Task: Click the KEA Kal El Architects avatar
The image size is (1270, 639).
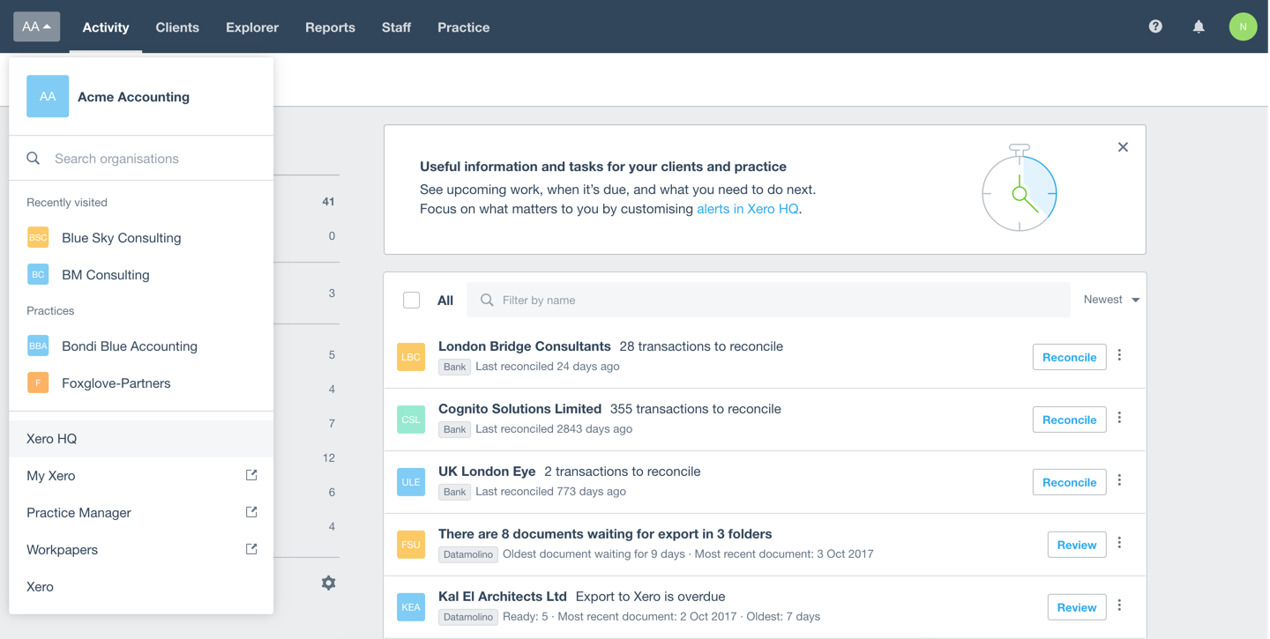Action: click(411, 607)
